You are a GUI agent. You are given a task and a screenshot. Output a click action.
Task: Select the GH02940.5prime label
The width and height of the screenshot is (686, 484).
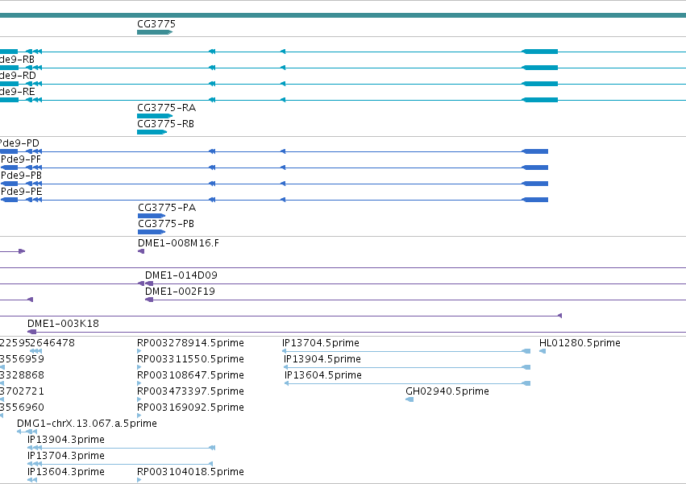(x=447, y=391)
